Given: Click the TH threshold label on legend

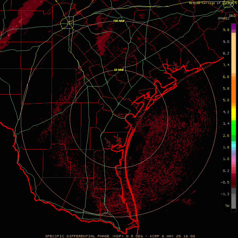Looking at the screenshot, I should tap(227, 206).
